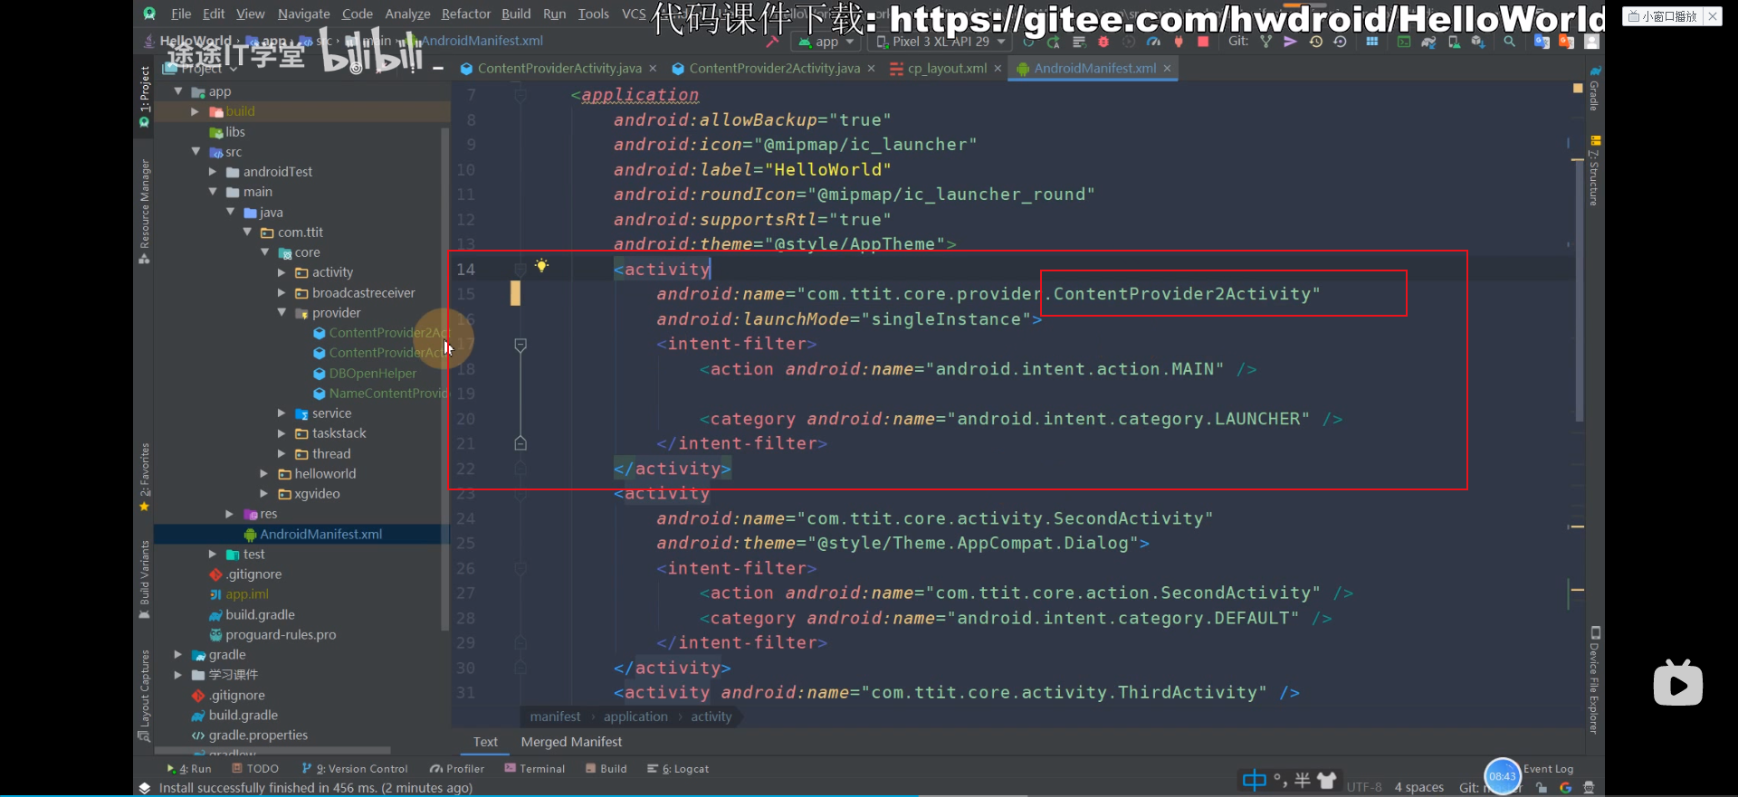Open the Layout Captures tool window
The height and width of the screenshot is (797, 1738).
coord(144,695)
